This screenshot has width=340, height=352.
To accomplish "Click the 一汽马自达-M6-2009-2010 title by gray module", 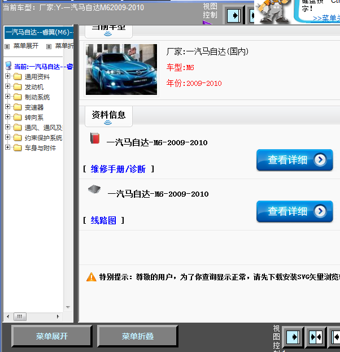I will point(158,194).
